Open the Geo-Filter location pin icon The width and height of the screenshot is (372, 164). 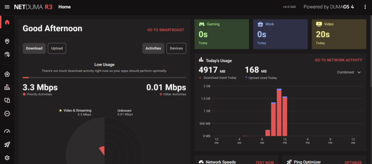[7, 41]
